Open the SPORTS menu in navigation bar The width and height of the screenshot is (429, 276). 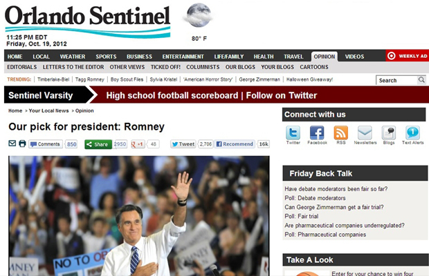[x=106, y=57]
